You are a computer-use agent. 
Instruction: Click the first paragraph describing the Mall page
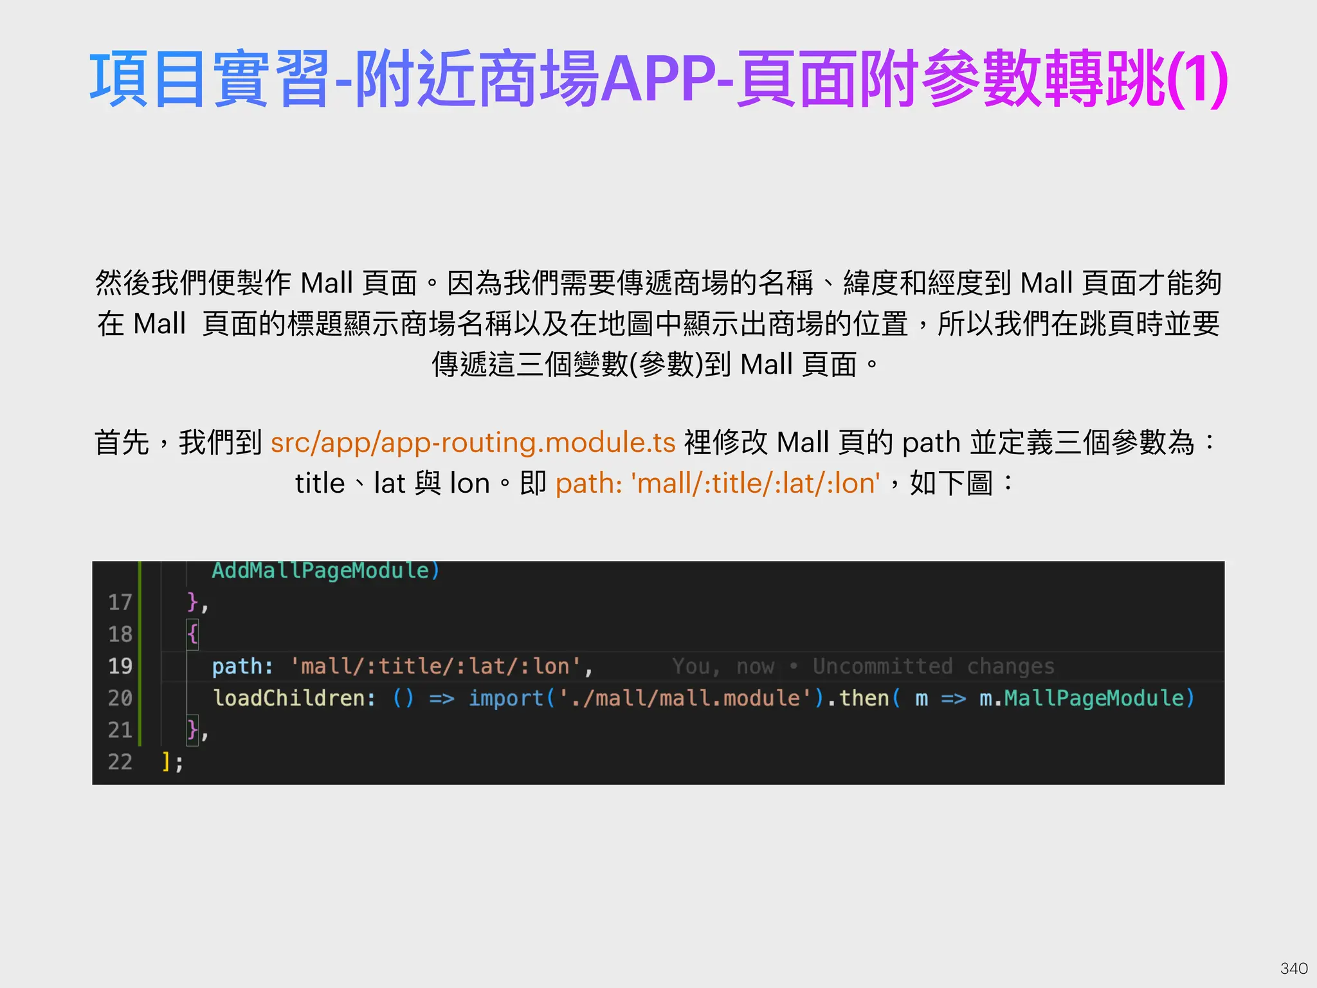658,323
